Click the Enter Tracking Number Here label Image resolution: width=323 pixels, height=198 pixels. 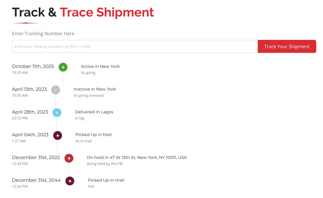[43, 33]
